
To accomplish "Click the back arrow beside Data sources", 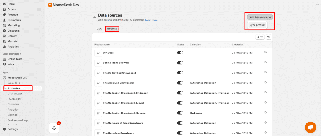I will coord(95,18).
